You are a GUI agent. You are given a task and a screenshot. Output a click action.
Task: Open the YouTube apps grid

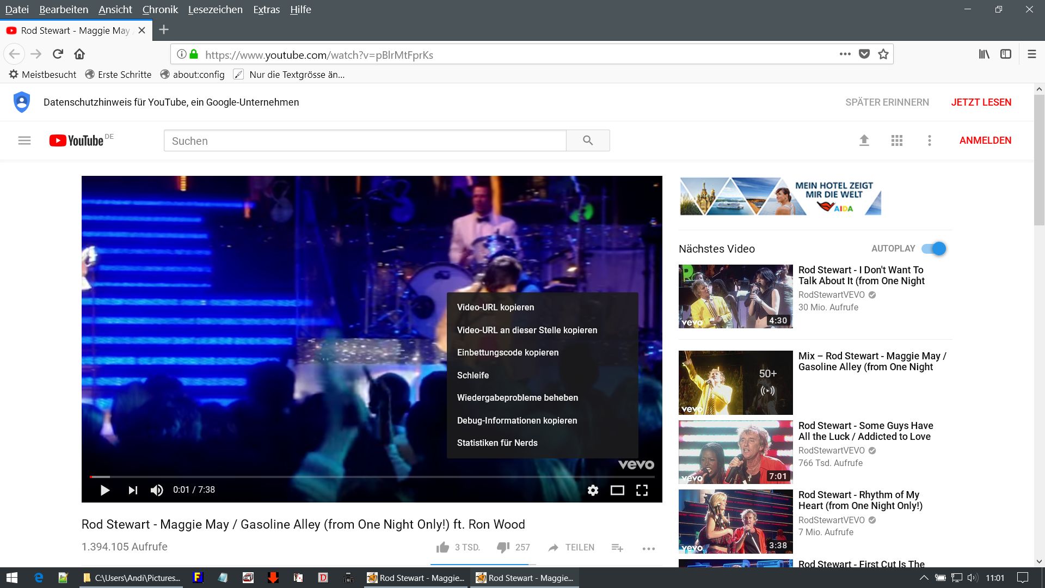coord(896,140)
